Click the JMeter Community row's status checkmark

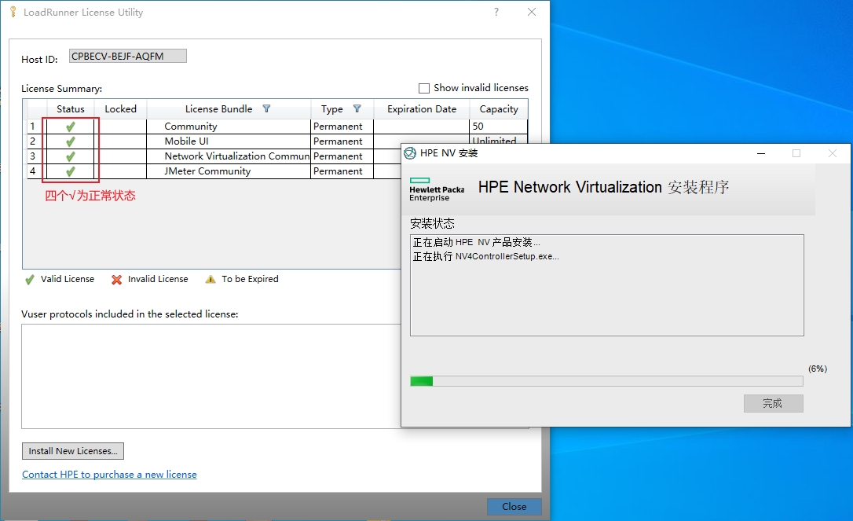[70, 171]
